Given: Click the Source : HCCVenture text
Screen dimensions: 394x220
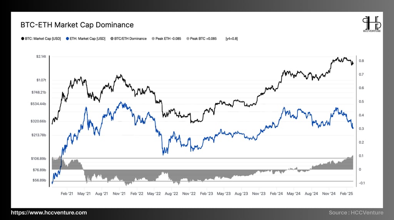Looking at the screenshot, I should pyautogui.click(x=356, y=212).
